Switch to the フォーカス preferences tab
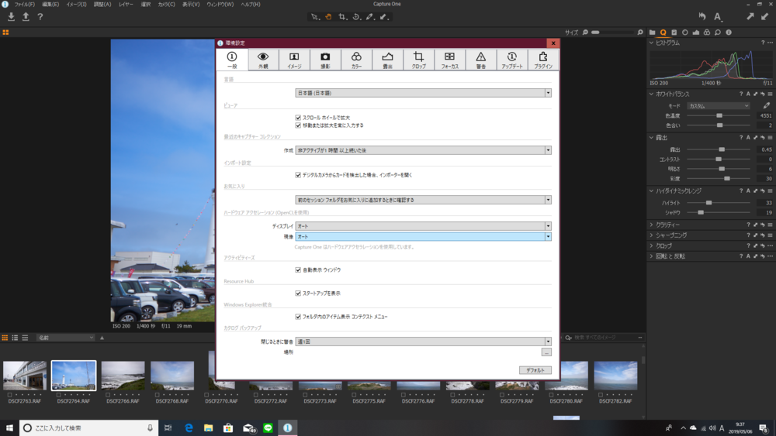The height and width of the screenshot is (436, 776). (450, 60)
